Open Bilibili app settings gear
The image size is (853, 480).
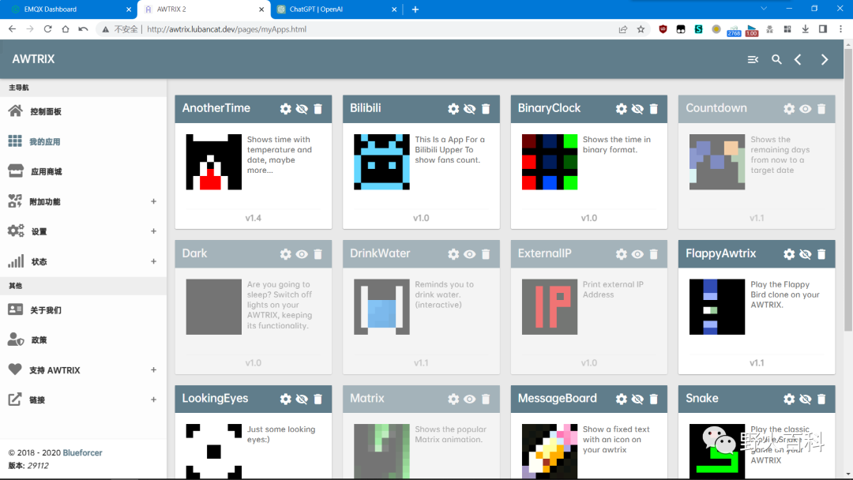[x=453, y=109]
